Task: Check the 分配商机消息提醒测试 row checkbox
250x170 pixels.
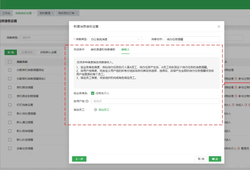Action: coord(10,70)
